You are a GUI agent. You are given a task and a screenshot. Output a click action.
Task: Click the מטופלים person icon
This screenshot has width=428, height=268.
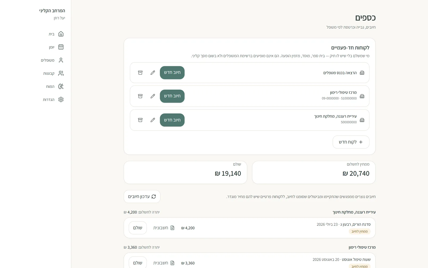click(x=61, y=60)
